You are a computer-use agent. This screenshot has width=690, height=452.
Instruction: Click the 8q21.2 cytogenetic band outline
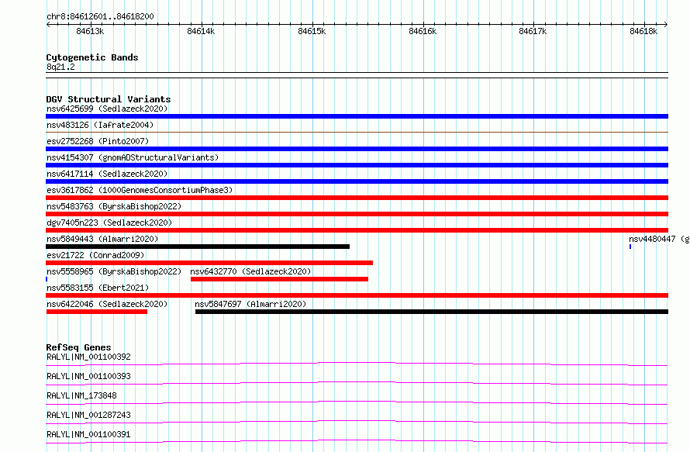[x=357, y=75]
